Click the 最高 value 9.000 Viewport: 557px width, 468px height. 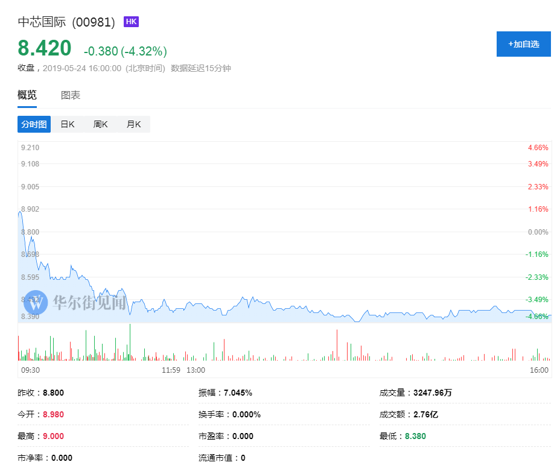[x=53, y=436]
